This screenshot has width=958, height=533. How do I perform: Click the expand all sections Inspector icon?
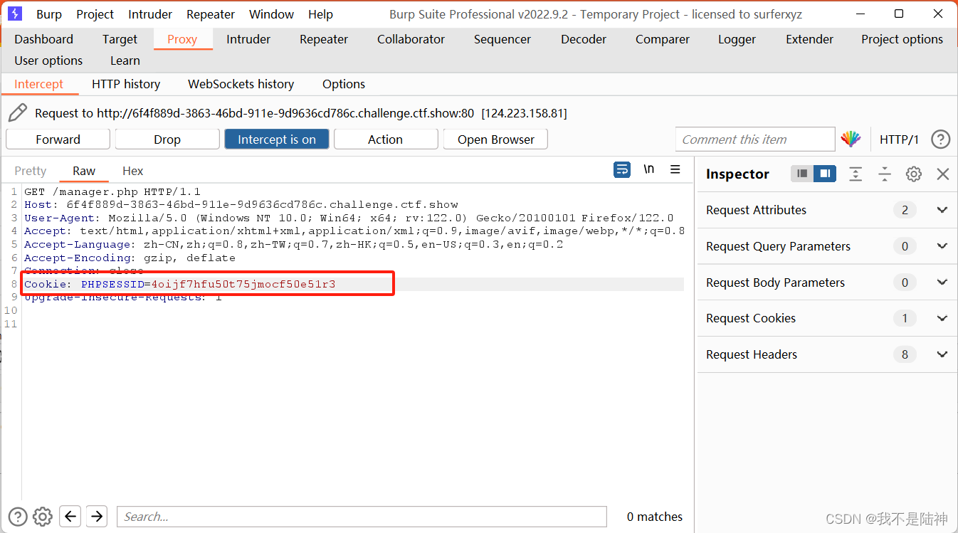click(856, 174)
